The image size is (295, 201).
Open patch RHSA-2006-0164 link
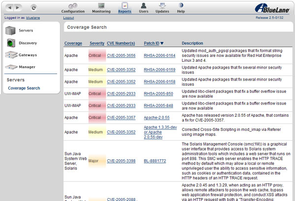pyautogui.click(x=159, y=56)
